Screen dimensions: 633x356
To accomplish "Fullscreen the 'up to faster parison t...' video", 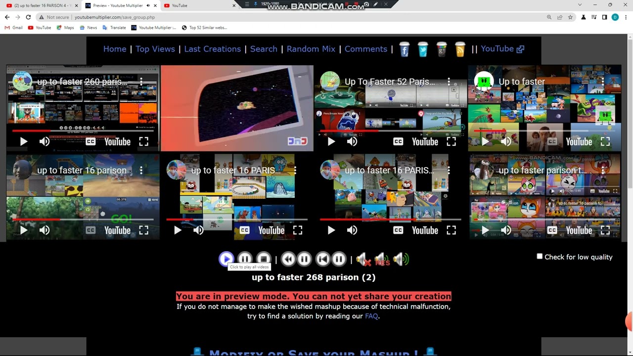I will tap(605, 230).
